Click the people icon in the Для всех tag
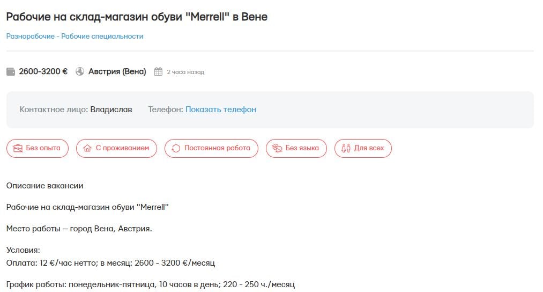Image resolution: width=543 pixels, height=292 pixels. tap(346, 148)
